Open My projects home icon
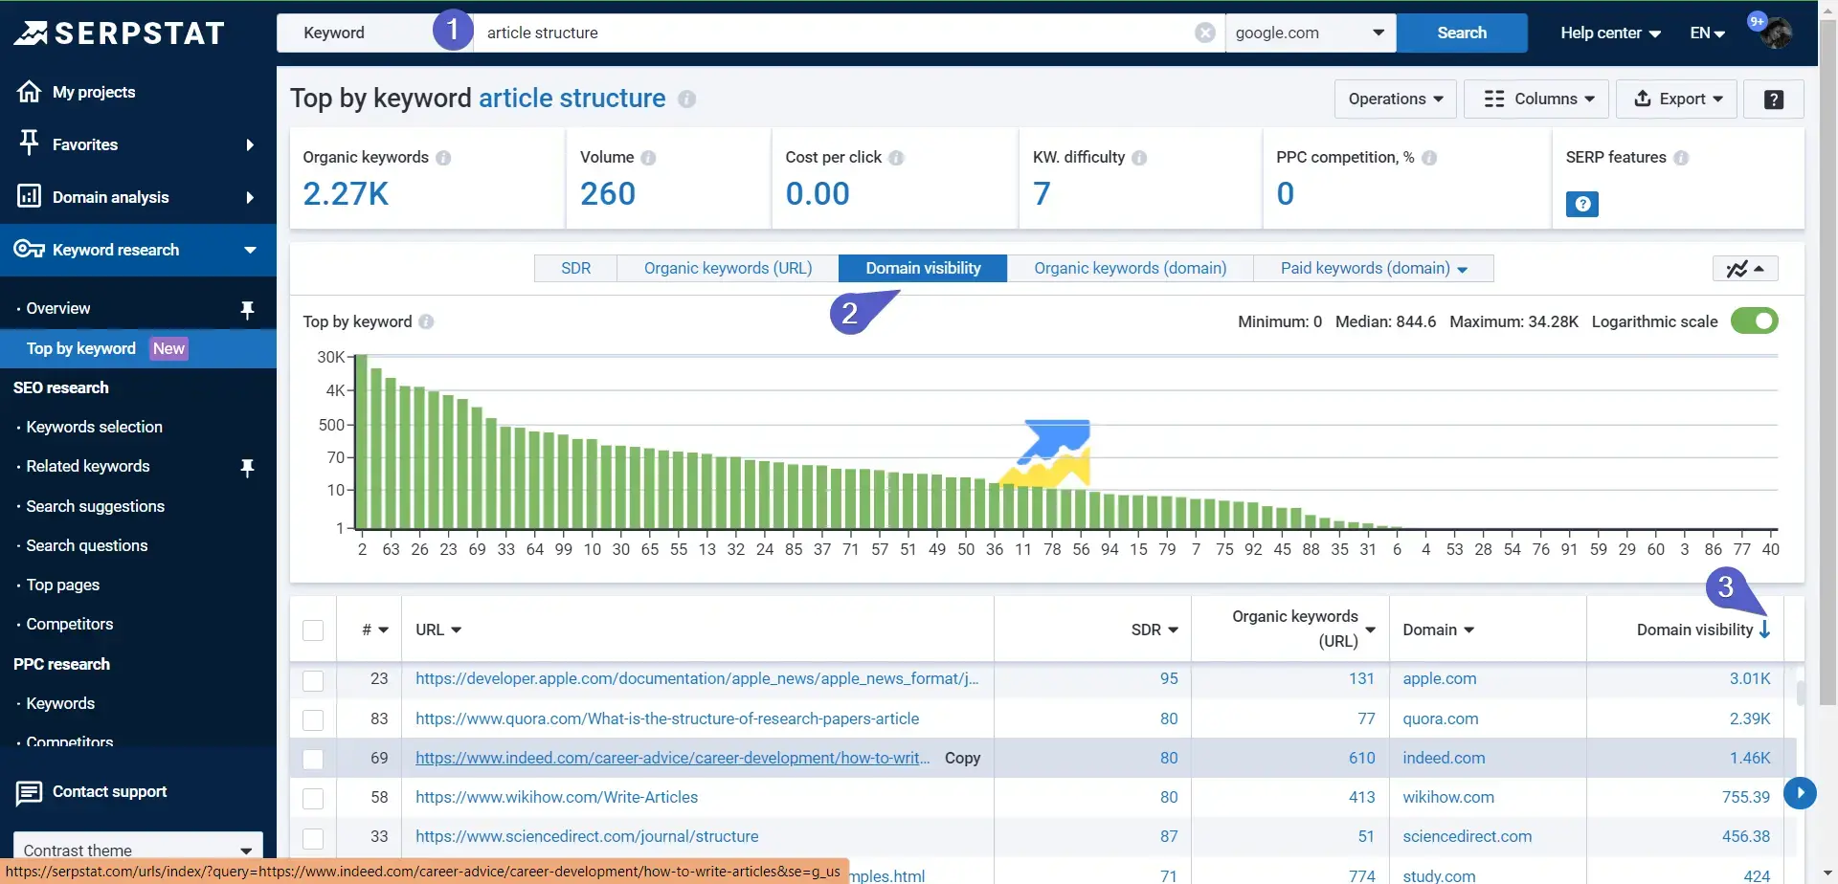 (29, 91)
